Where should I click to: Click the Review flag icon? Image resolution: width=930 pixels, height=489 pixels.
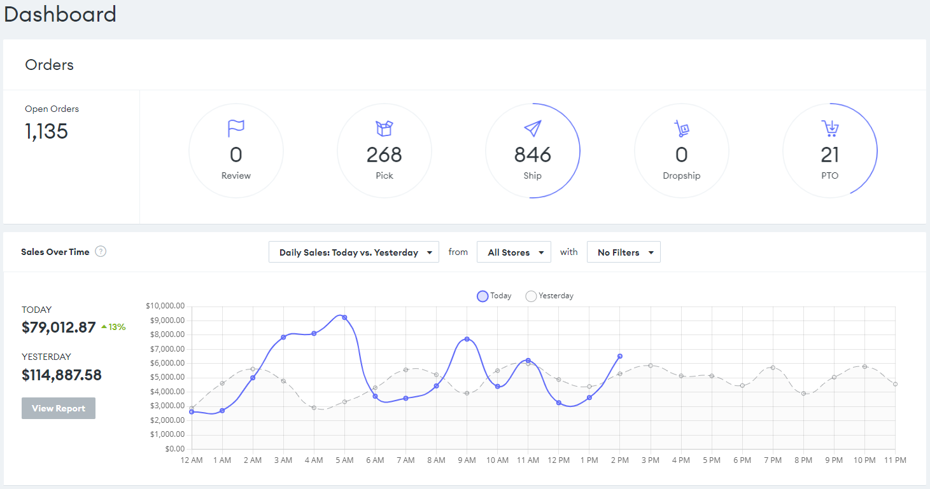click(x=236, y=129)
